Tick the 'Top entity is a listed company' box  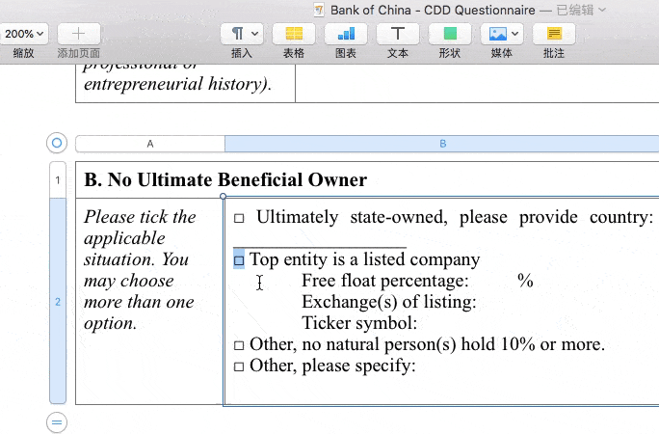pyautogui.click(x=239, y=260)
